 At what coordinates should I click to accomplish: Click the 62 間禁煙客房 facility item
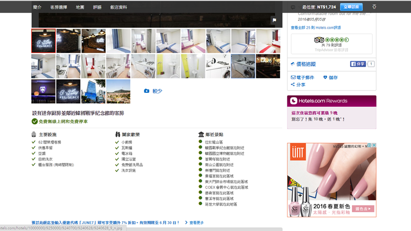point(49,142)
